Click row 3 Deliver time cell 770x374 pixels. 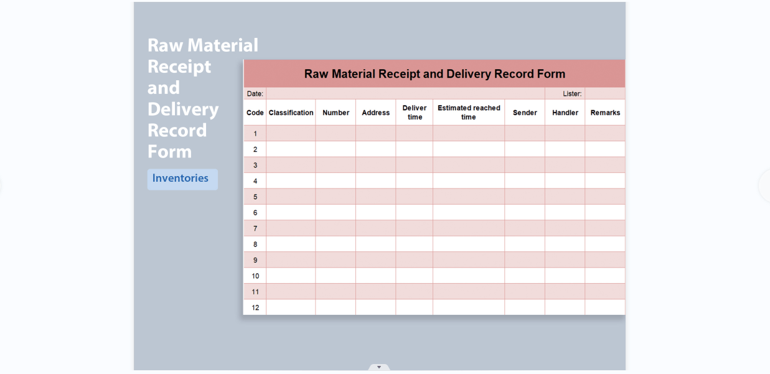point(414,165)
